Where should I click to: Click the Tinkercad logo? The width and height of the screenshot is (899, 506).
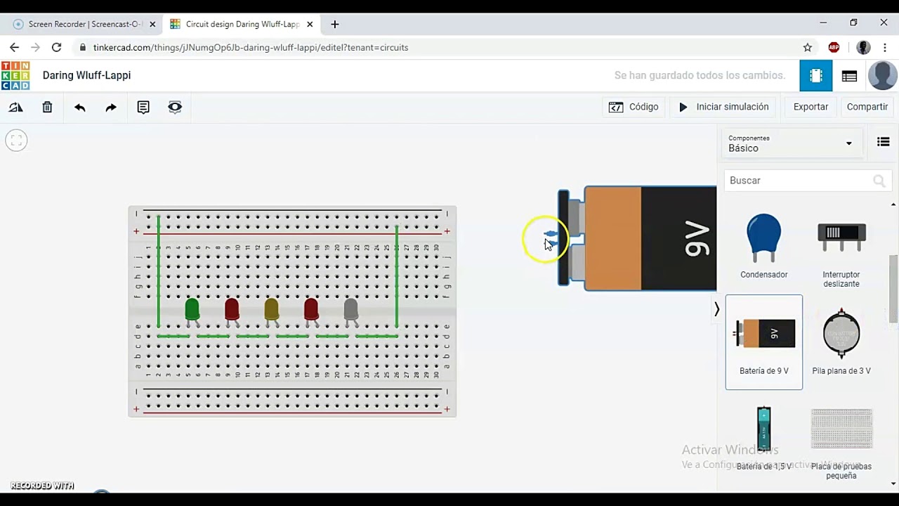[15, 76]
